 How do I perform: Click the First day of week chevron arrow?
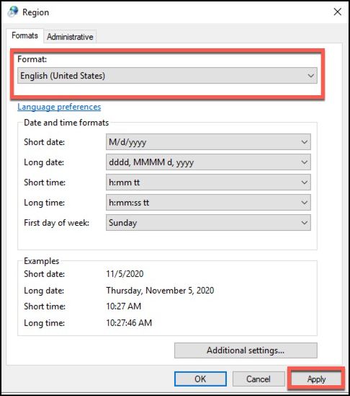tap(305, 223)
